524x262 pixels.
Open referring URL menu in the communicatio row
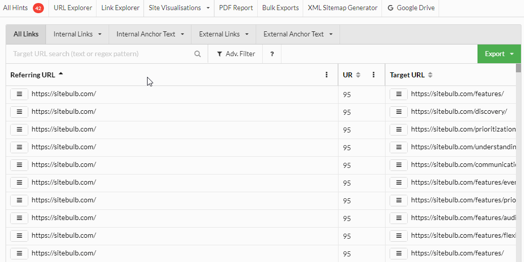(x=19, y=165)
